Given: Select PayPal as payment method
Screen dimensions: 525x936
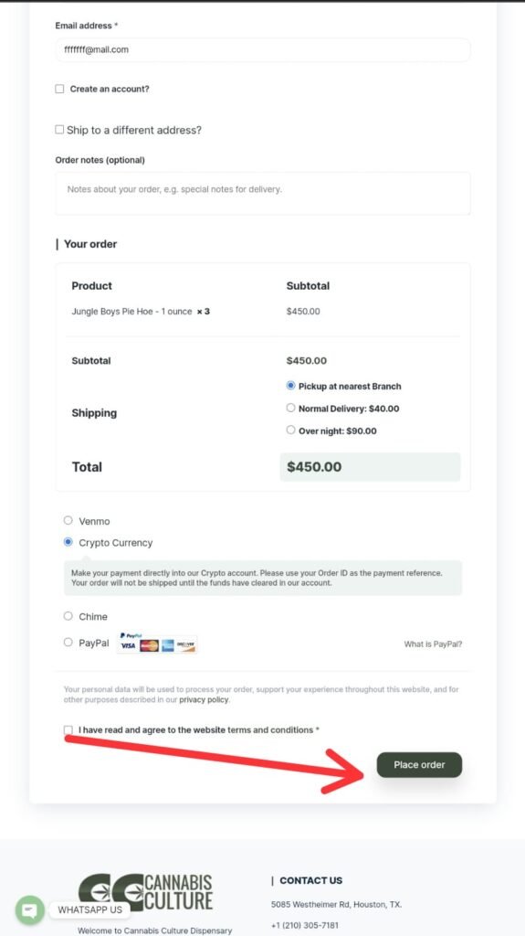Looking at the screenshot, I should [x=68, y=643].
